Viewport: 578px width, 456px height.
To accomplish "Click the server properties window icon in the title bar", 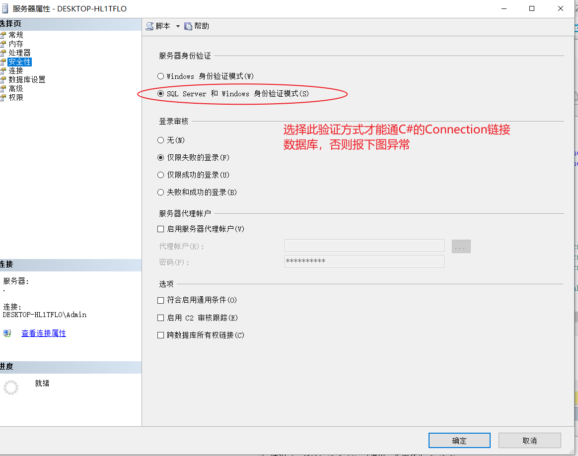I will click(5, 8).
